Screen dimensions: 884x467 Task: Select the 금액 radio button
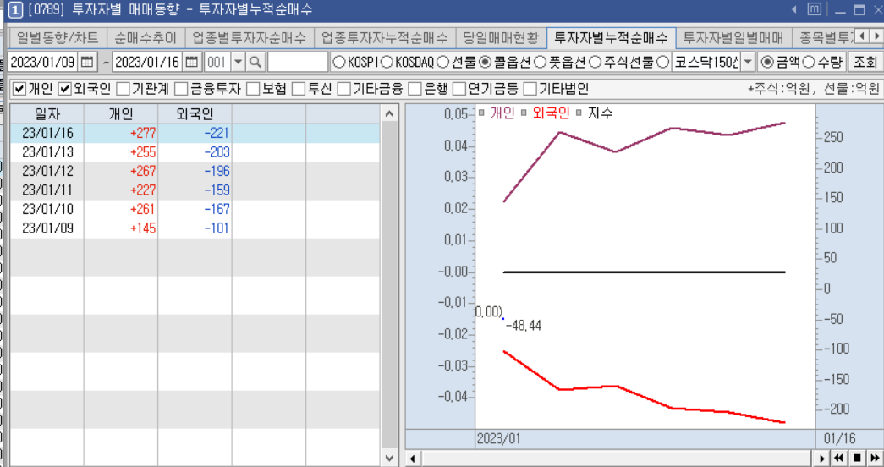pyautogui.click(x=767, y=62)
